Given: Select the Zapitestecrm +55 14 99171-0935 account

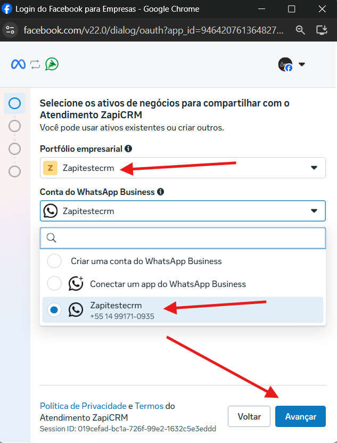Looking at the screenshot, I should (183, 310).
